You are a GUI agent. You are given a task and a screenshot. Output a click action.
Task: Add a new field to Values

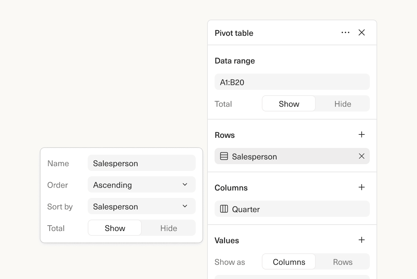[361, 240]
